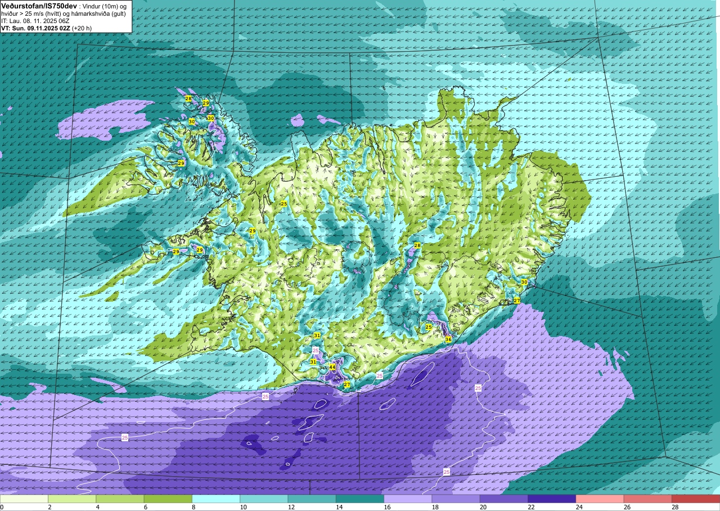The image size is (720, 511).
Task: Click the legend tick label '24'
Action: [x=579, y=507]
